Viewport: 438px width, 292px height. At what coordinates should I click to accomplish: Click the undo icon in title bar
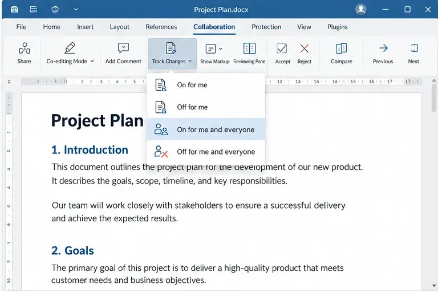[55, 10]
